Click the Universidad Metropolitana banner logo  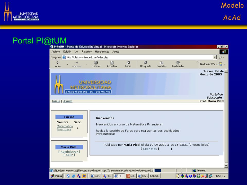[x=83, y=85]
